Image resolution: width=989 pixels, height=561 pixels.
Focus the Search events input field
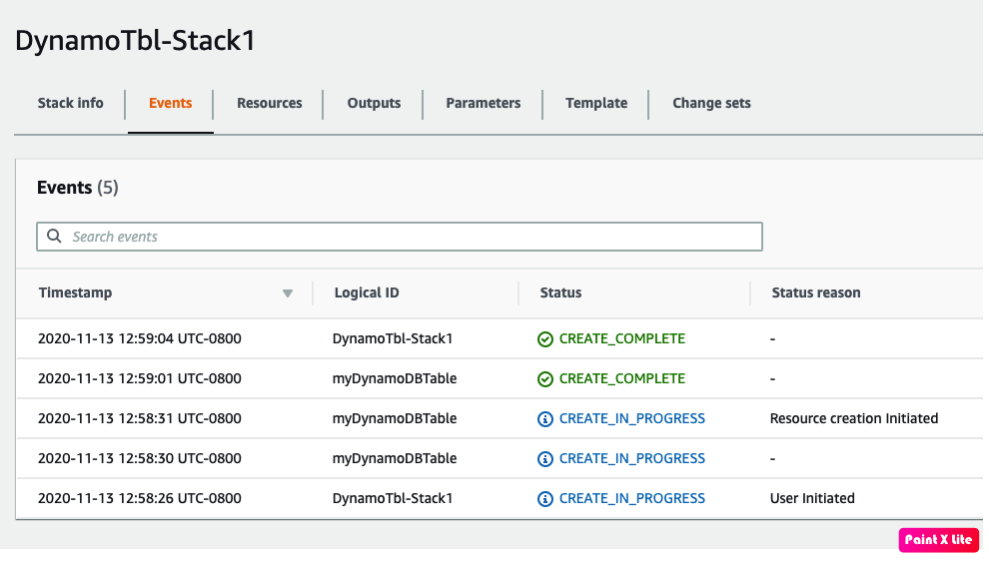click(410, 237)
